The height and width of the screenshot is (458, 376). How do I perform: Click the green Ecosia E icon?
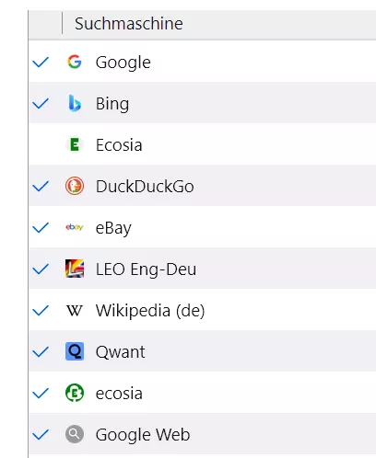point(75,144)
